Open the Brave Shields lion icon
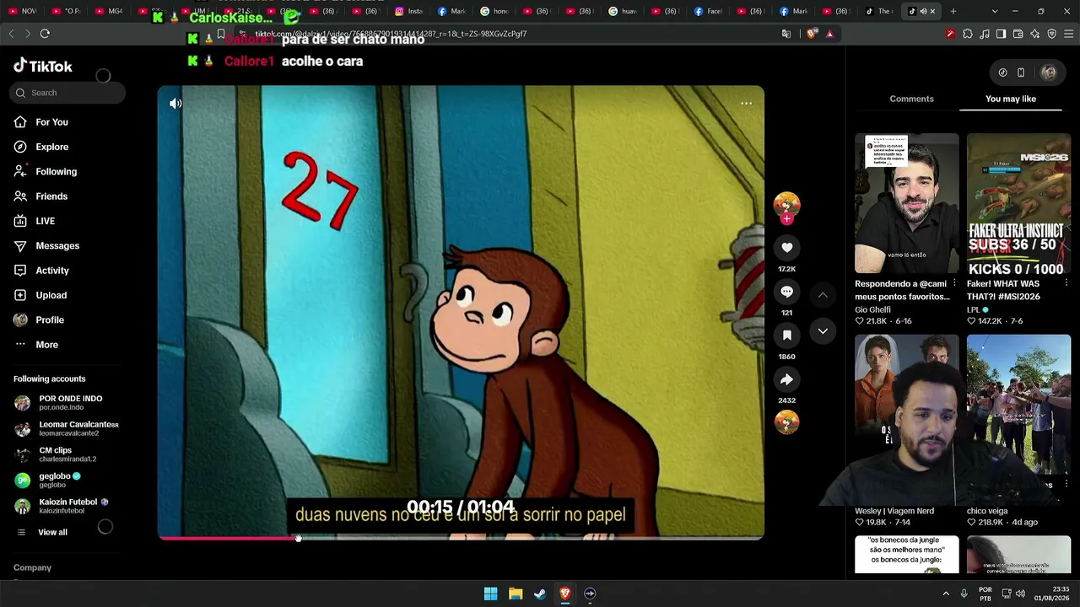This screenshot has height=607, width=1080. point(813,34)
